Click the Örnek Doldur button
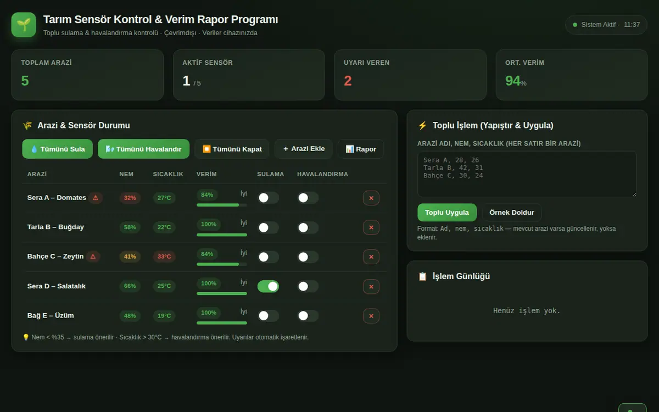Screen dimensions: 659x412 coord(512,213)
